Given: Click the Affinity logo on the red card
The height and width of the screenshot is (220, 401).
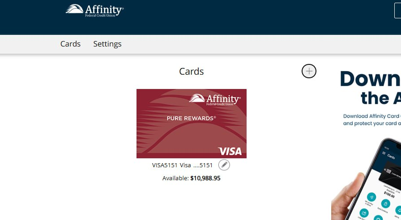Looking at the screenshot, I should 215,99.
